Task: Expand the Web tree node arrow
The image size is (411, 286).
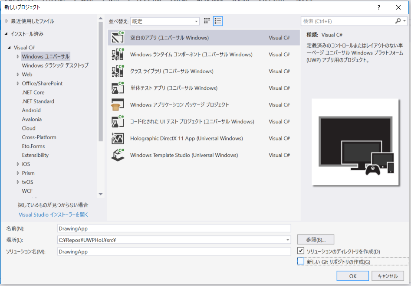Action: (x=18, y=74)
